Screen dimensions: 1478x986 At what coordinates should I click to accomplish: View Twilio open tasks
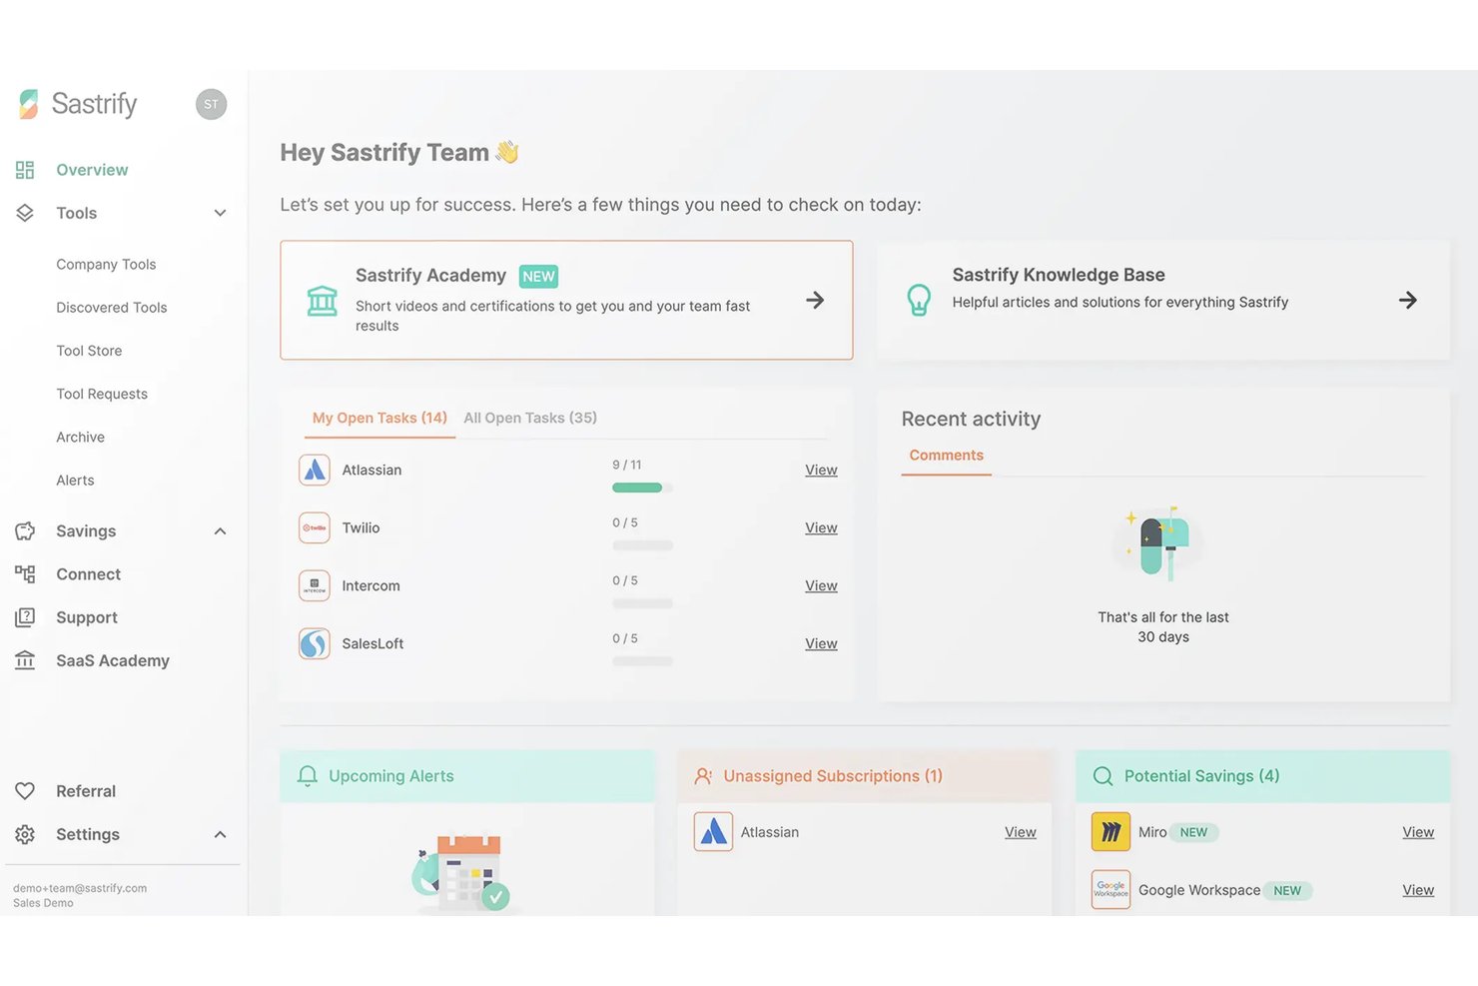pyautogui.click(x=821, y=527)
